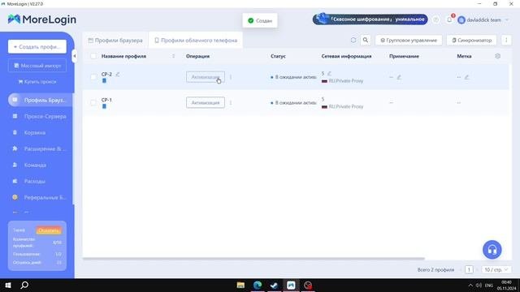Click Activation button for CP-2

tap(206, 77)
